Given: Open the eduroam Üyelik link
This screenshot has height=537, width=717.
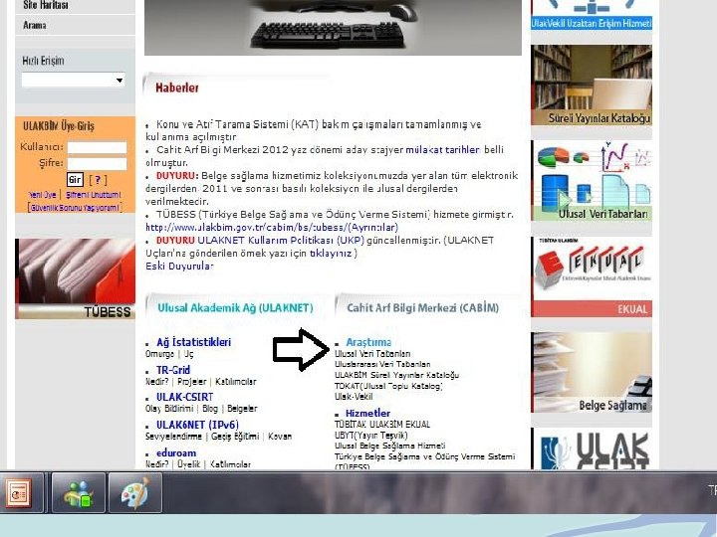Looking at the screenshot, I should 188,464.
